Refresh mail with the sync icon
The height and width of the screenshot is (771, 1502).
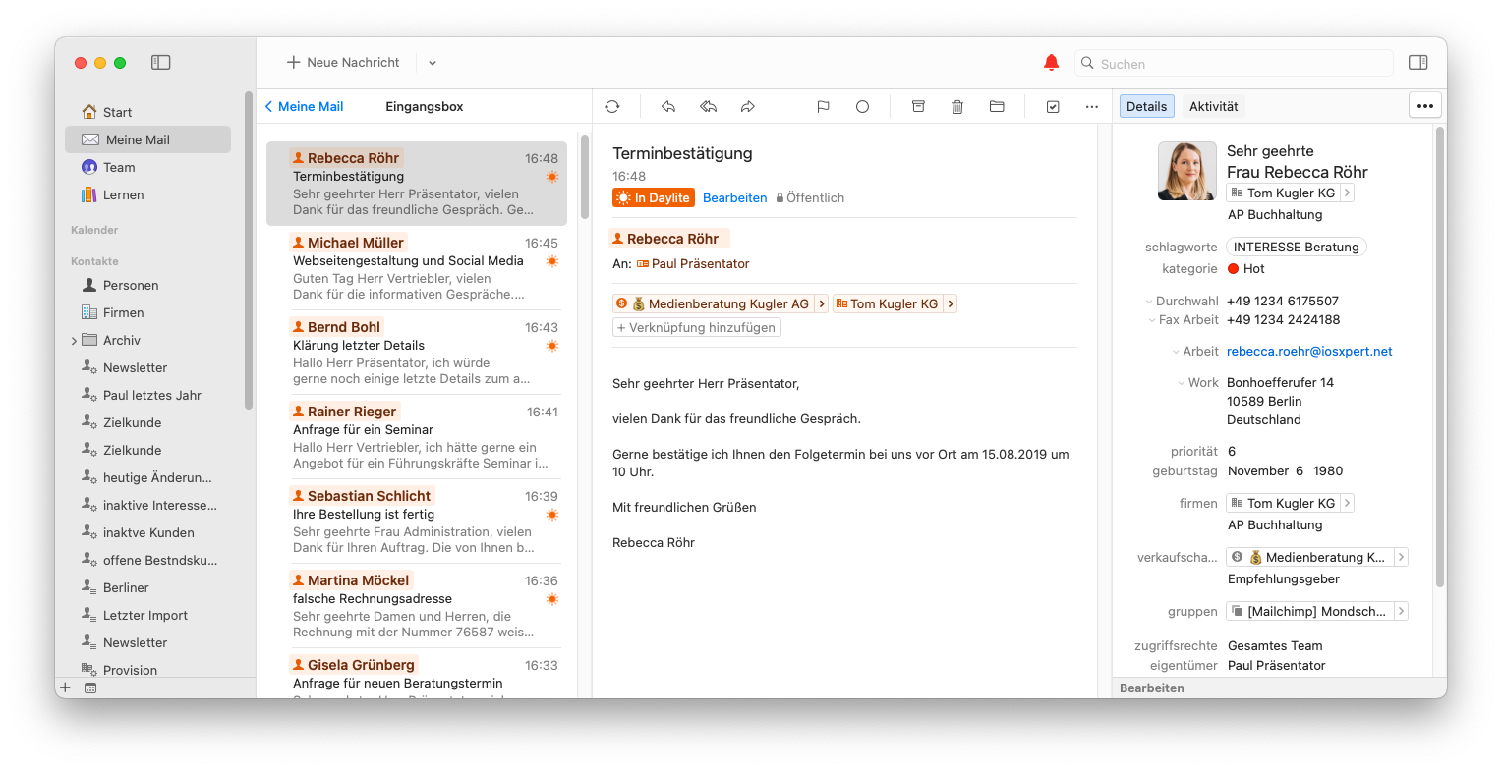612,106
